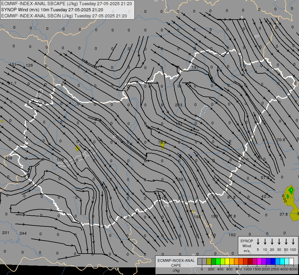Select the SYNOP Wind 10m title line
The image size is (299, 275).
coord(52,10)
